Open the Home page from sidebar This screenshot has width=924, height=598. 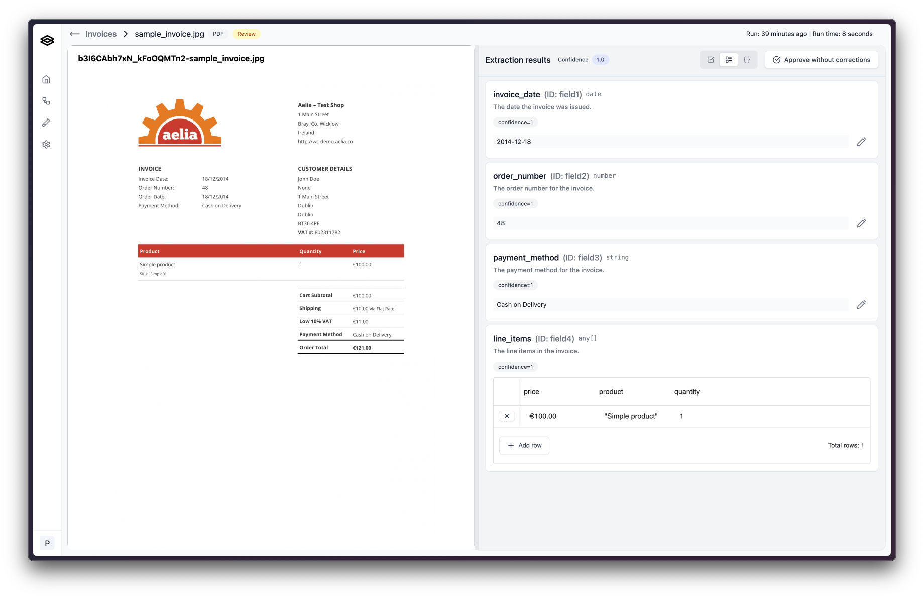coord(46,79)
